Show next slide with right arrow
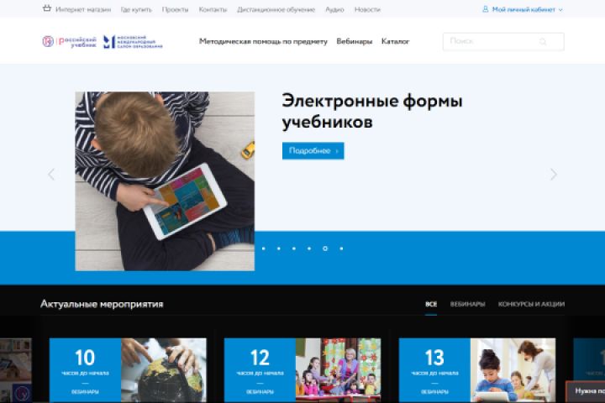 pos(553,175)
